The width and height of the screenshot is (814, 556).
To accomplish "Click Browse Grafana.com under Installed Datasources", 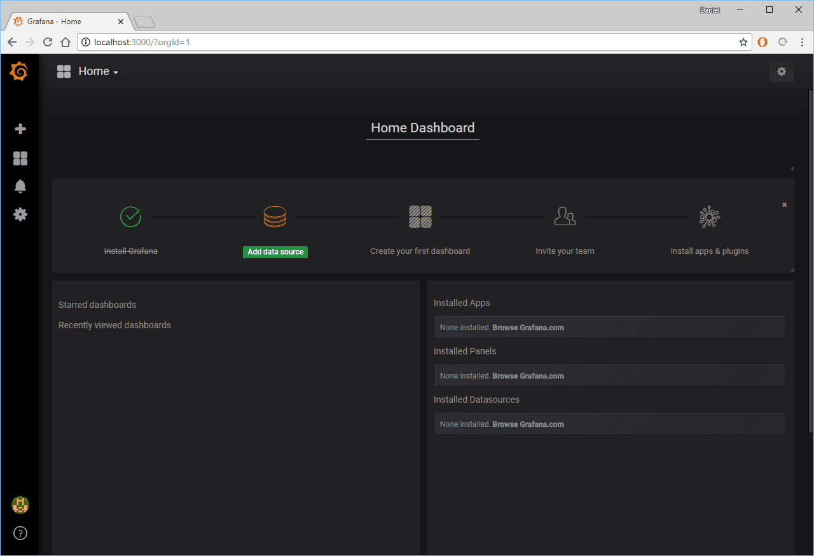I will click(x=528, y=424).
